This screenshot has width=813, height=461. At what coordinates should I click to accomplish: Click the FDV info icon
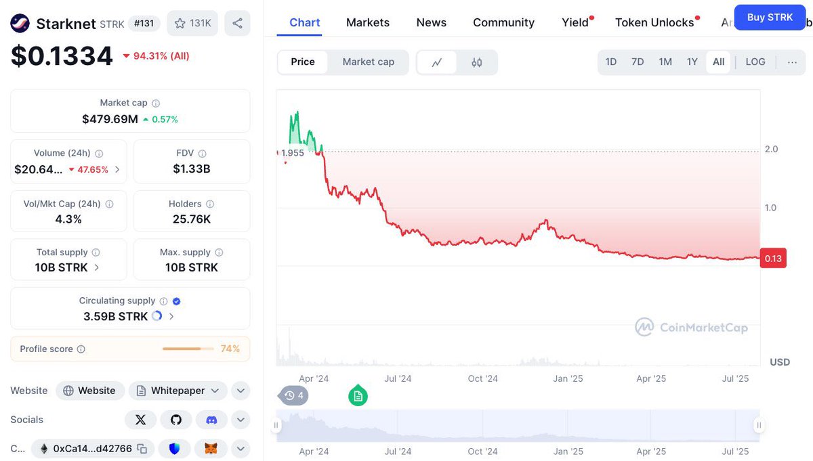tap(202, 154)
